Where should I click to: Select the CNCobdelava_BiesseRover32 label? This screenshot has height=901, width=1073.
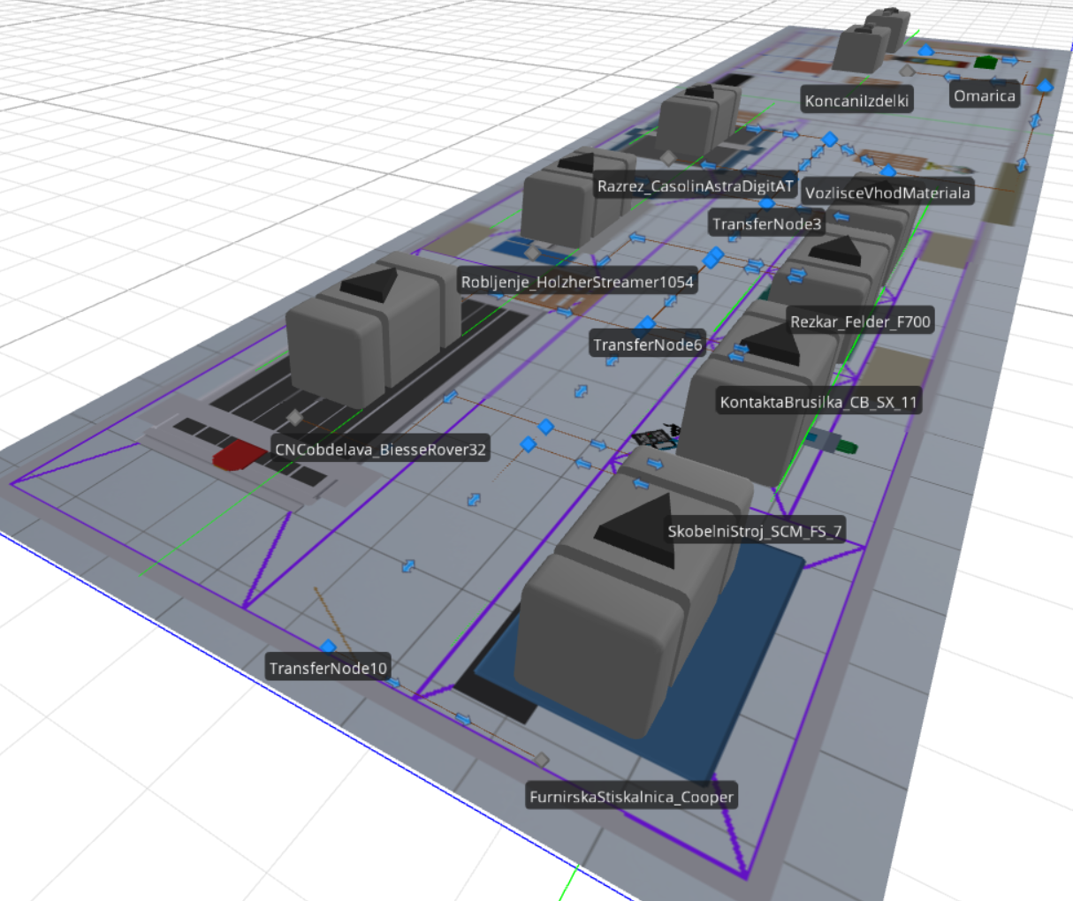pyautogui.click(x=380, y=449)
